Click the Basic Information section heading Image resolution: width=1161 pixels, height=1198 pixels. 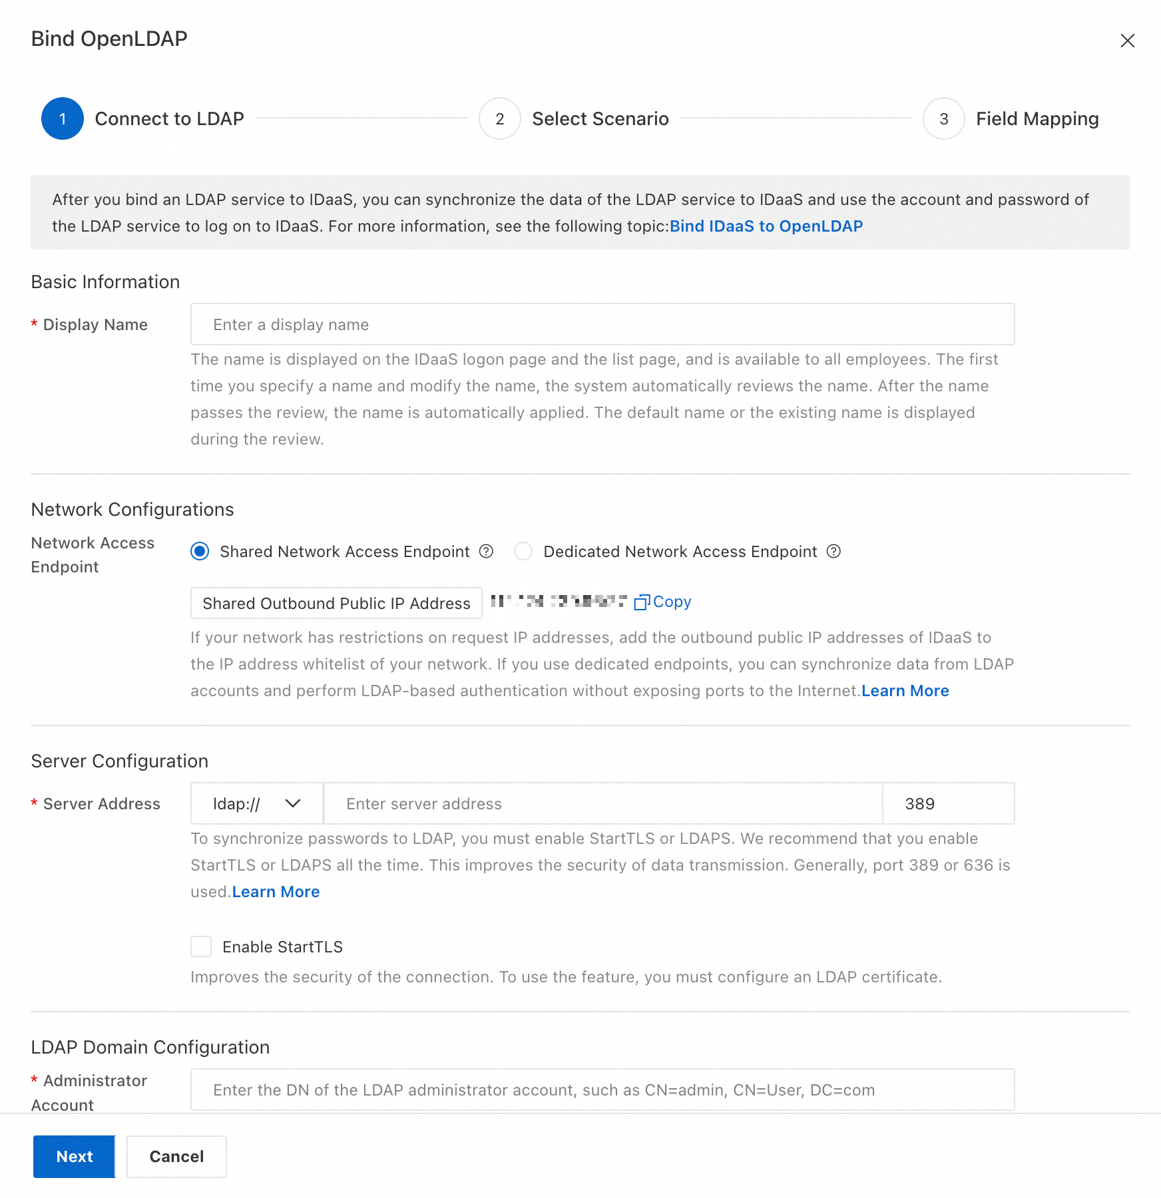(x=105, y=282)
